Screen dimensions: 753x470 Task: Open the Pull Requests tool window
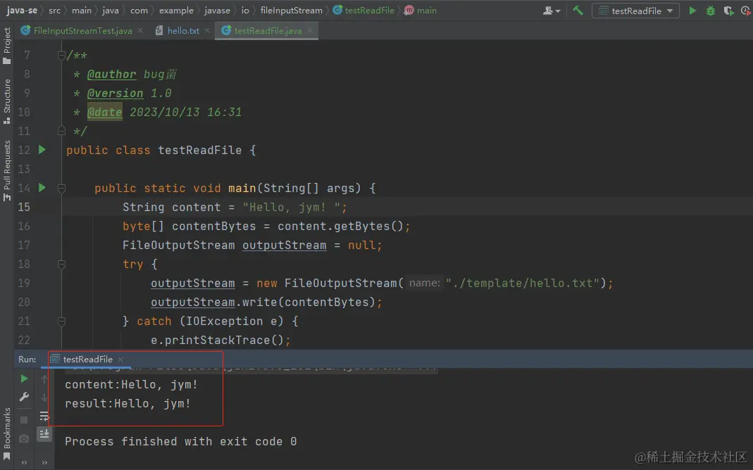pyautogui.click(x=7, y=170)
